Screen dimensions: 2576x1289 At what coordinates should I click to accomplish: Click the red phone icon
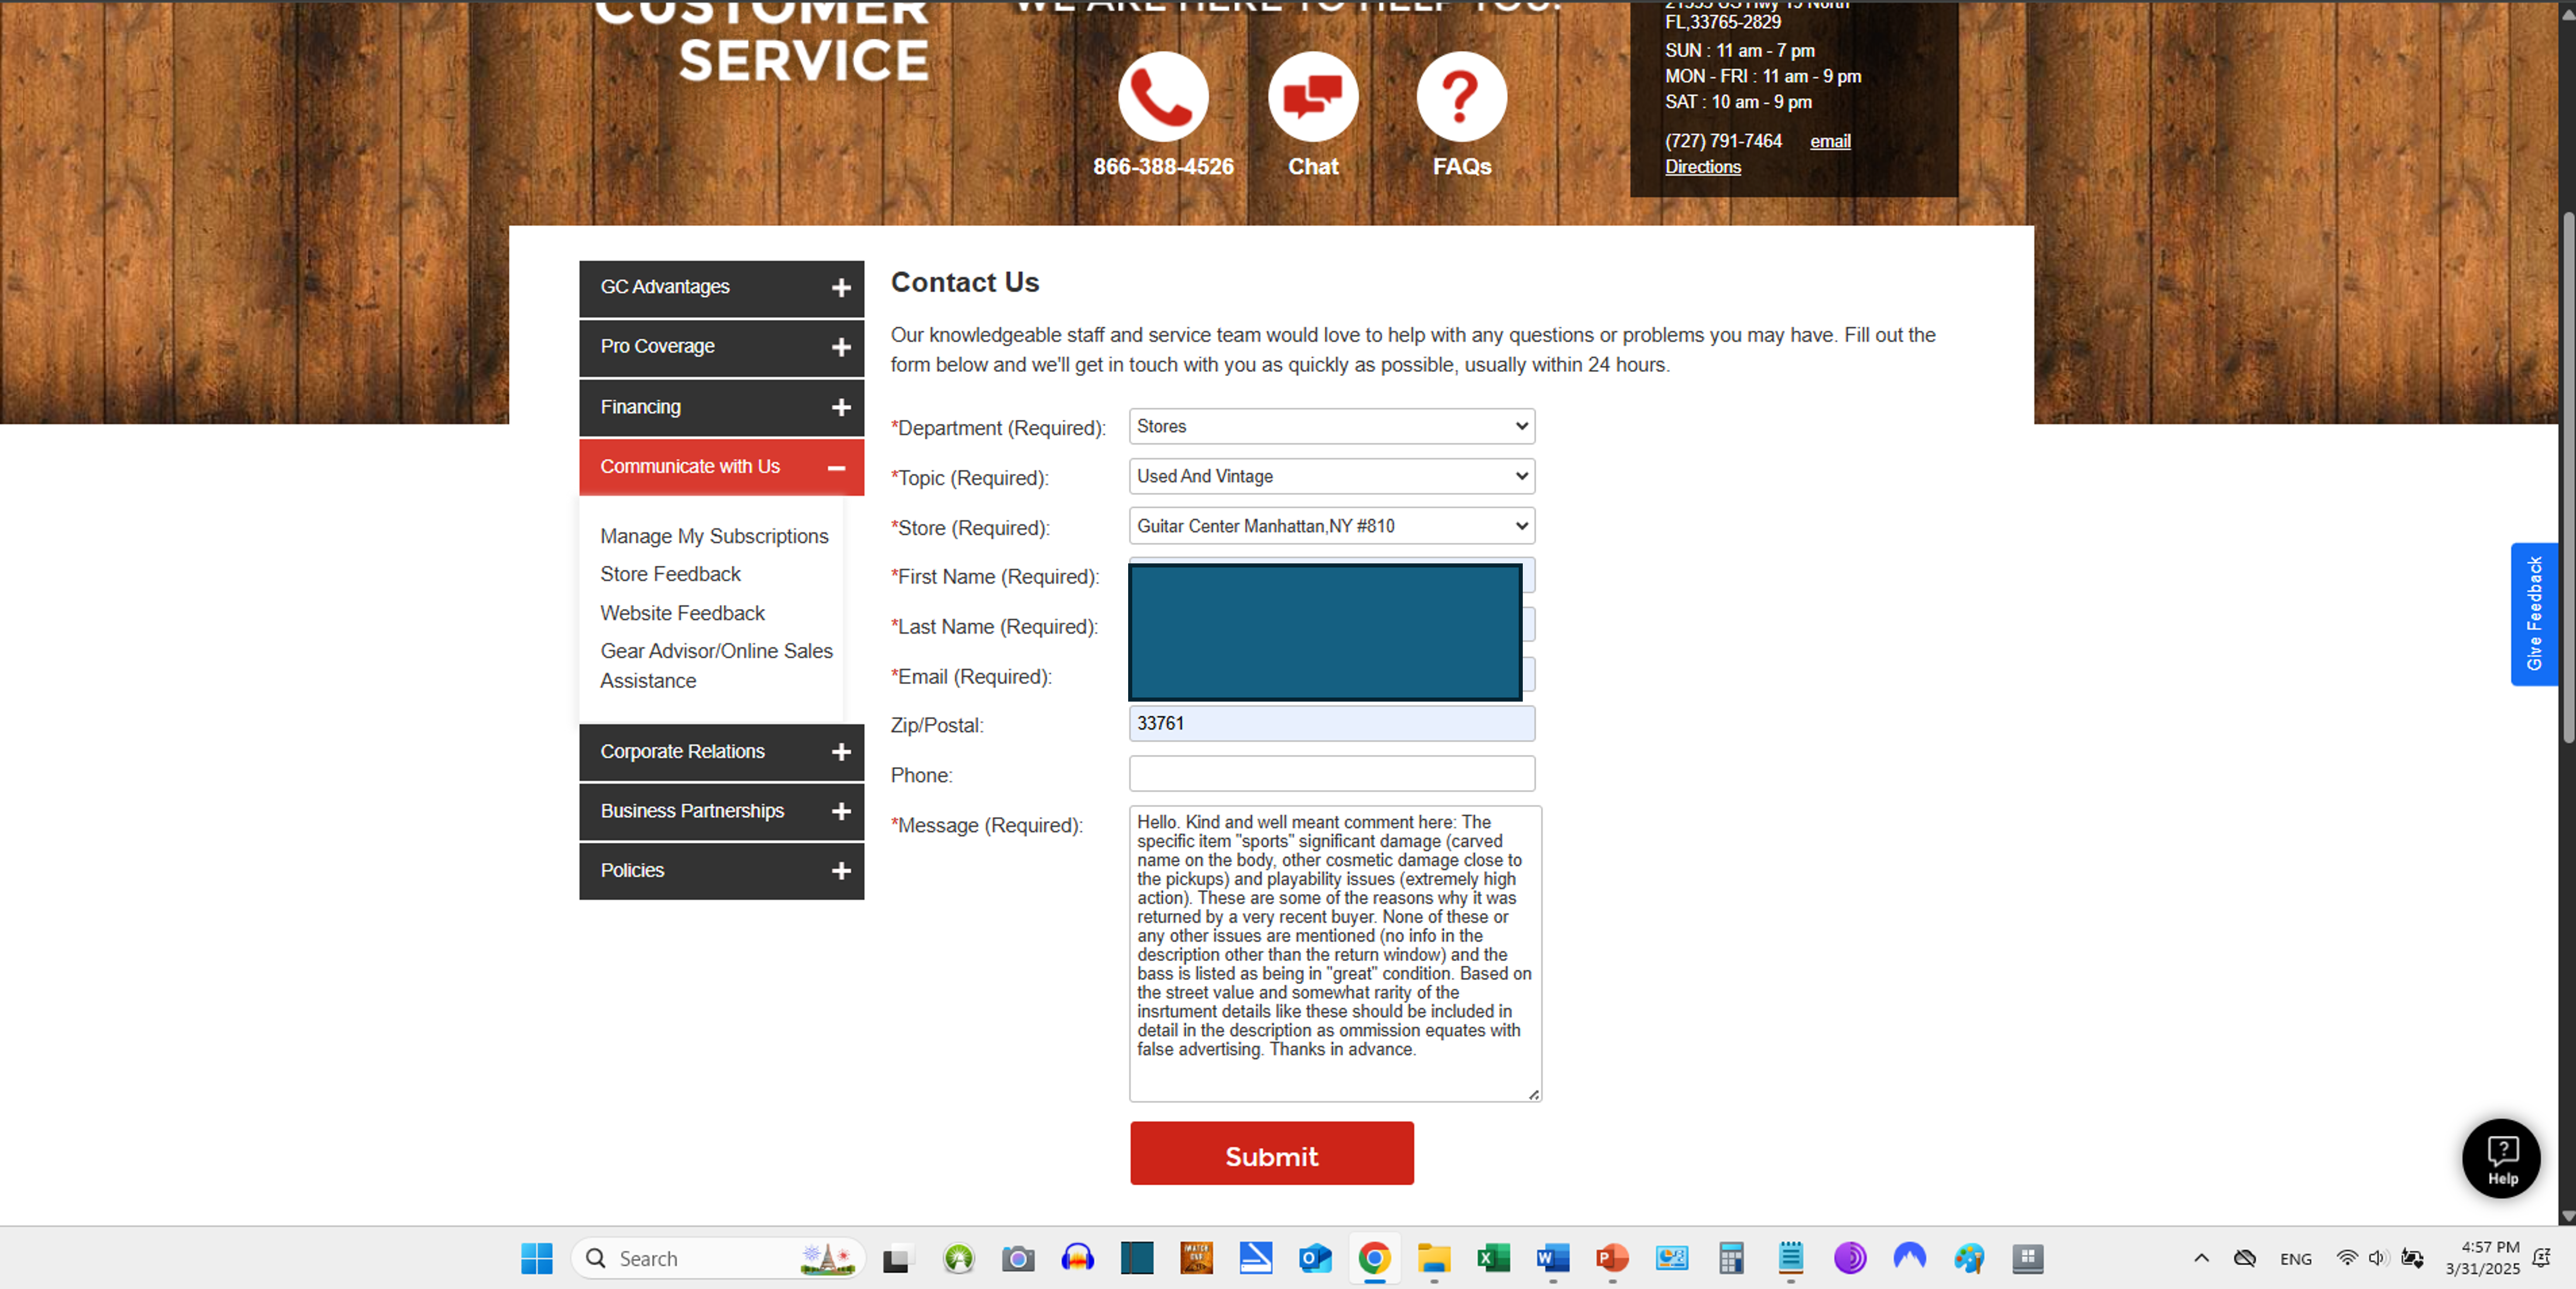[x=1163, y=96]
